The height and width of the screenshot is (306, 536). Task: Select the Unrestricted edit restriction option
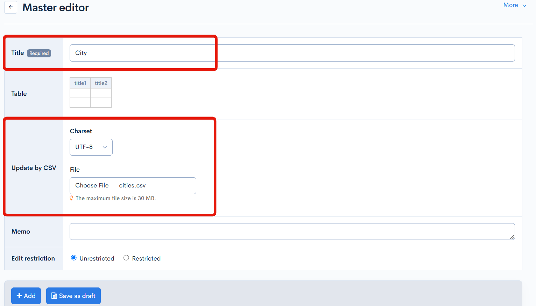point(73,258)
